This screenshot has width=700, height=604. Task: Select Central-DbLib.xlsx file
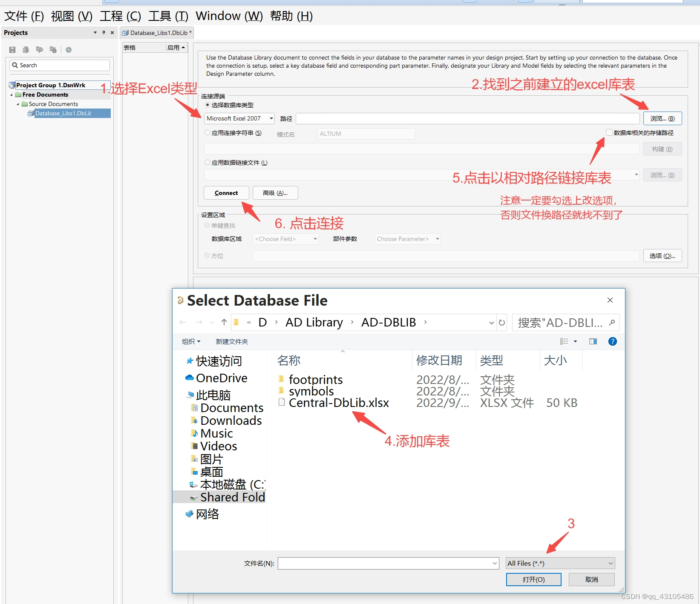(339, 403)
